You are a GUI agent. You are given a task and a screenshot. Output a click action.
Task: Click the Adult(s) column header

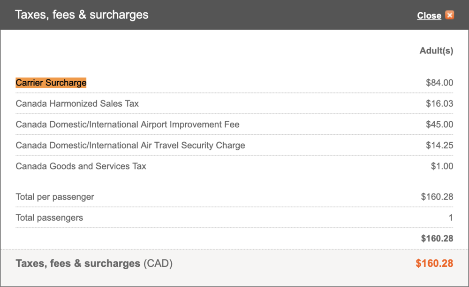click(436, 51)
